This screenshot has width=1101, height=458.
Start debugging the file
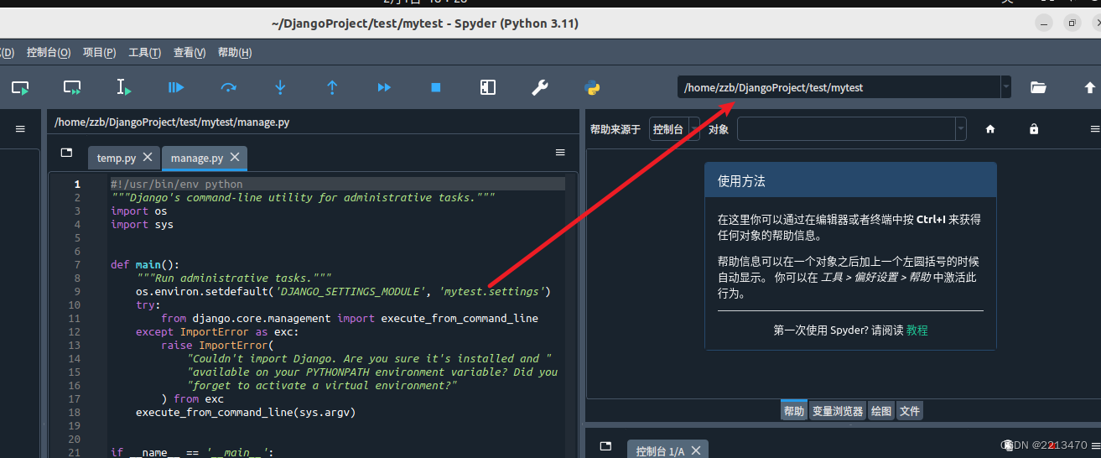176,87
